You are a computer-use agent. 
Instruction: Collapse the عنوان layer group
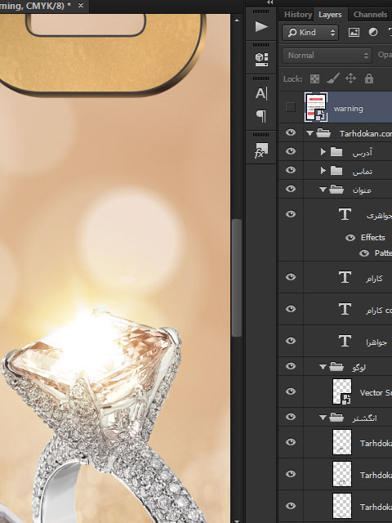[323, 190]
